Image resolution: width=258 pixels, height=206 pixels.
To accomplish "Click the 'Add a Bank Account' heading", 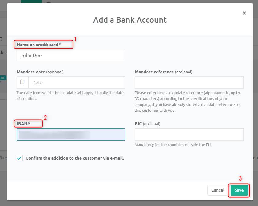I will pos(130,20).
